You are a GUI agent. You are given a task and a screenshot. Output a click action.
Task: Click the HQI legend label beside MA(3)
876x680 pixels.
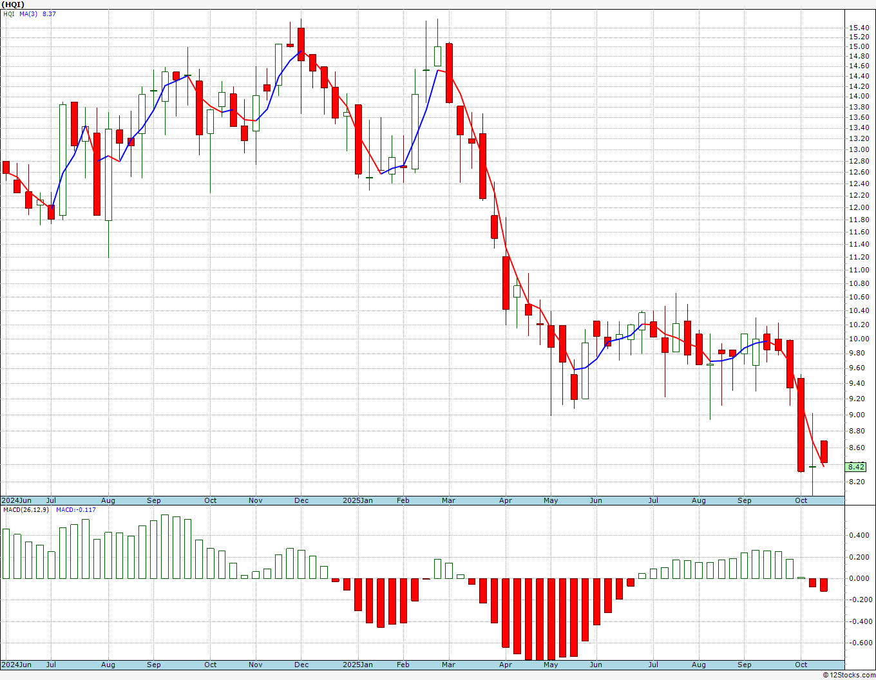click(9, 14)
